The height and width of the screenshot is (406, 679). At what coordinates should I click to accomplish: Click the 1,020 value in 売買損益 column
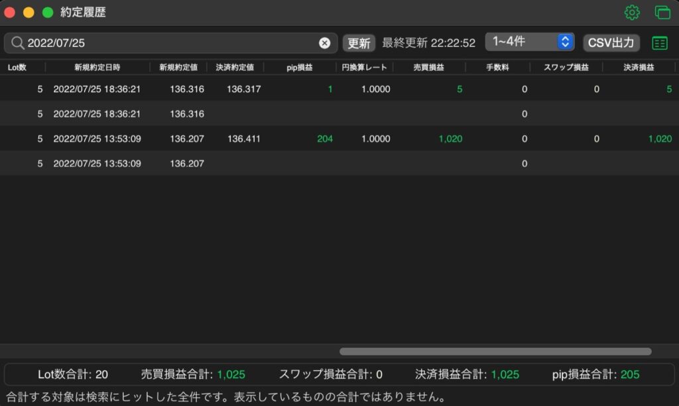[x=450, y=139]
